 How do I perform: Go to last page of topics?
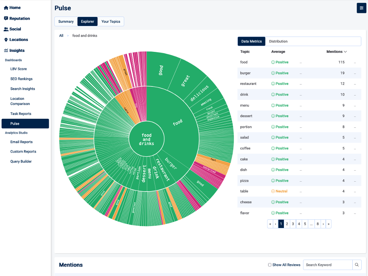point(329,224)
